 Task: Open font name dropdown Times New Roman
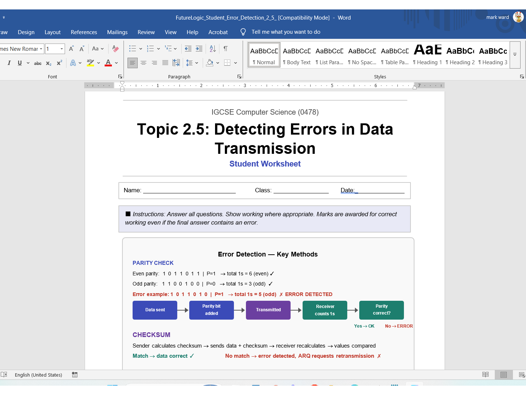pos(41,49)
